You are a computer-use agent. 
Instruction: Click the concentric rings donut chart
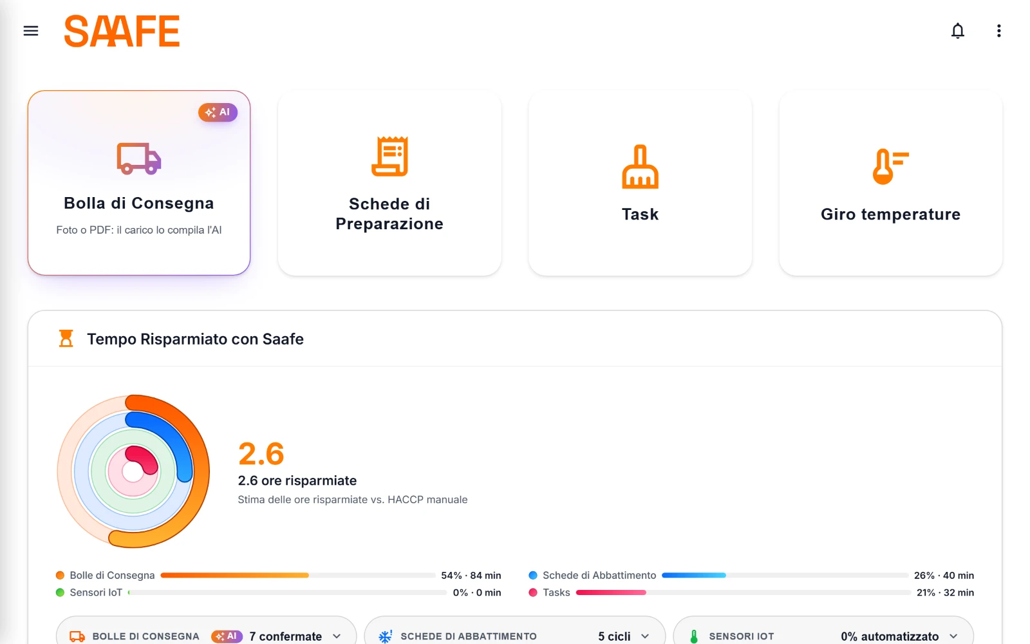[133, 471]
